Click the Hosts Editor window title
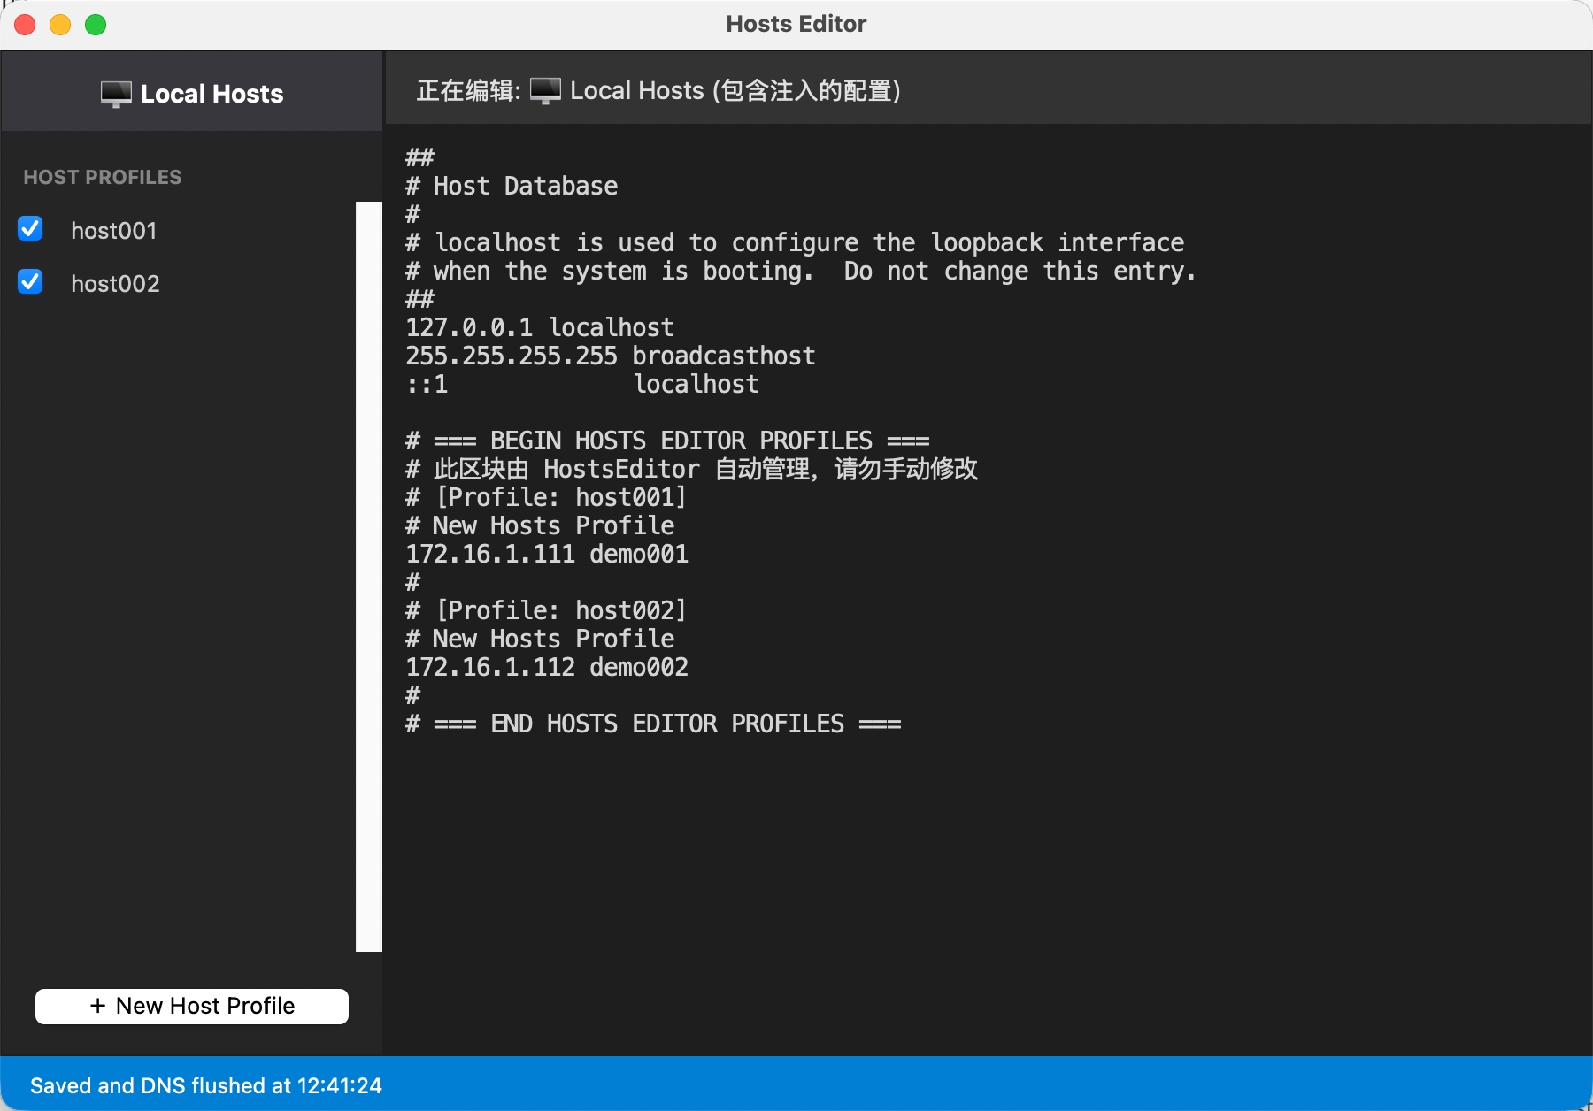The width and height of the screenshot is (1593, 1111). [x=796, y=24]
